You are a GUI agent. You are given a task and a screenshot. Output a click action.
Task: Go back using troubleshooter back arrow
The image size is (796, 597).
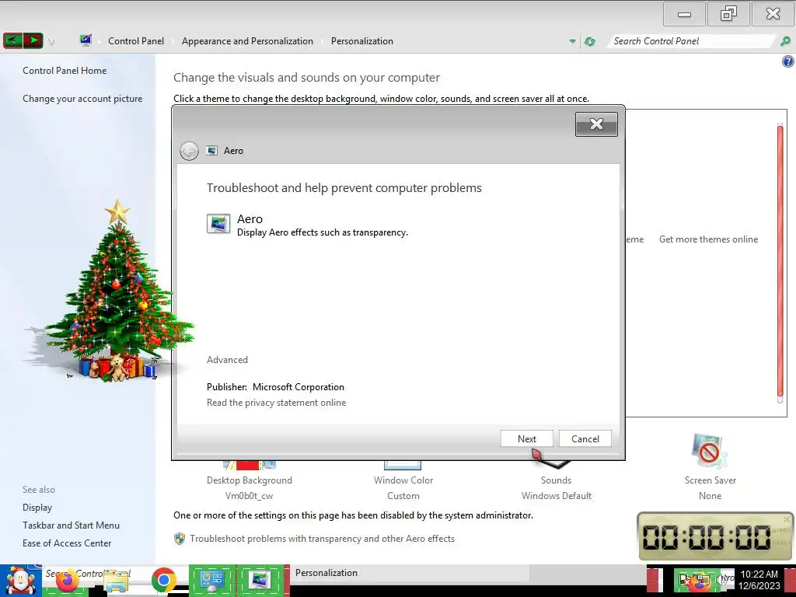click(189, 151)
